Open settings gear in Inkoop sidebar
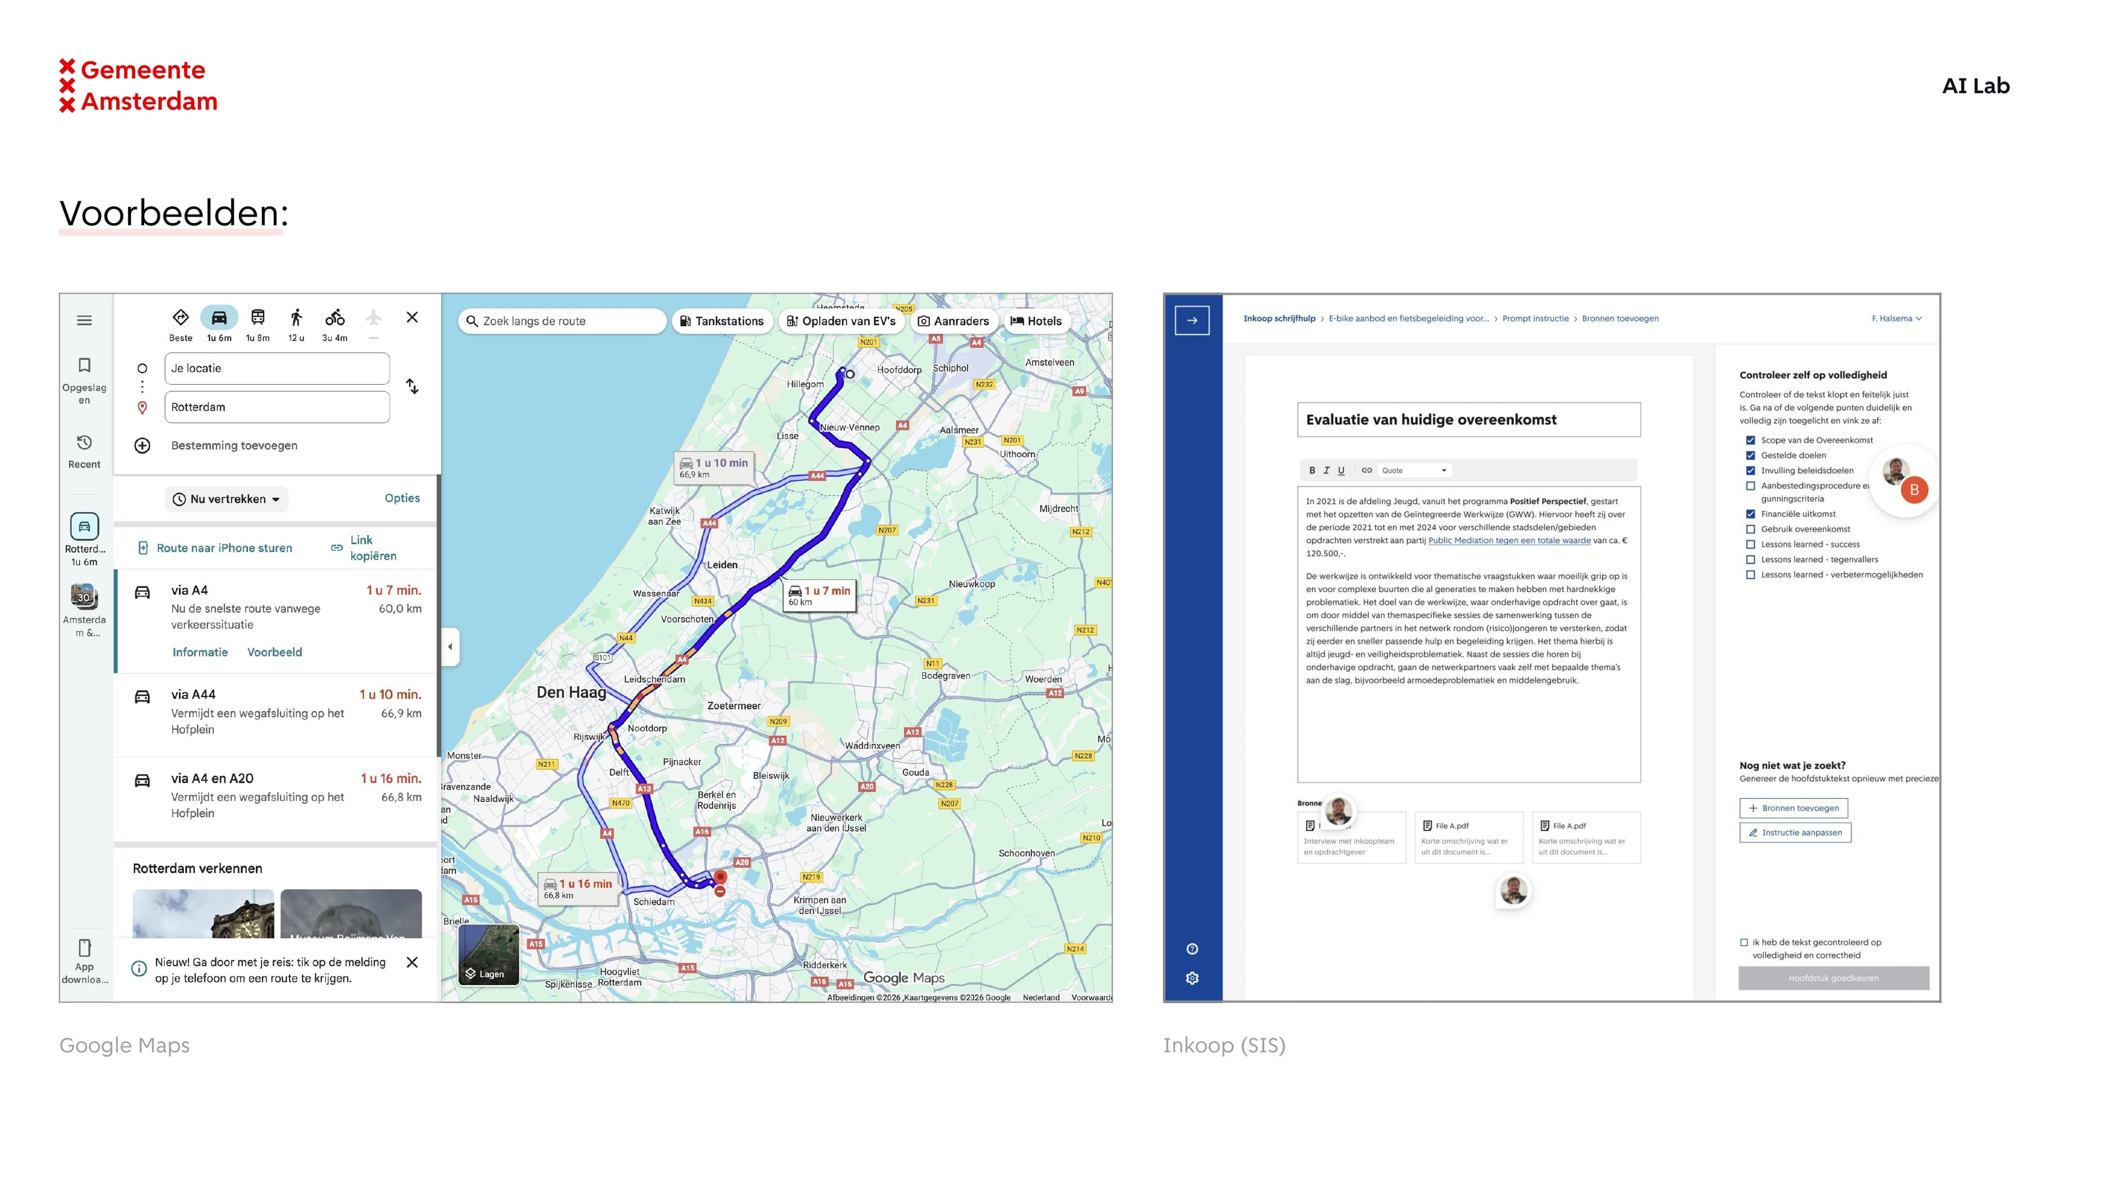 pyautogui.click(x=1192, y=978)
